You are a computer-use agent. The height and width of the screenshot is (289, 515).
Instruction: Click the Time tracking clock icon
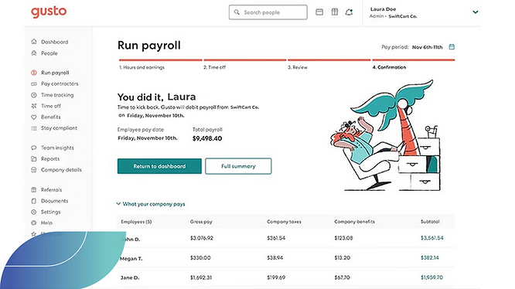pyautogui.click(x=34, y=95)
